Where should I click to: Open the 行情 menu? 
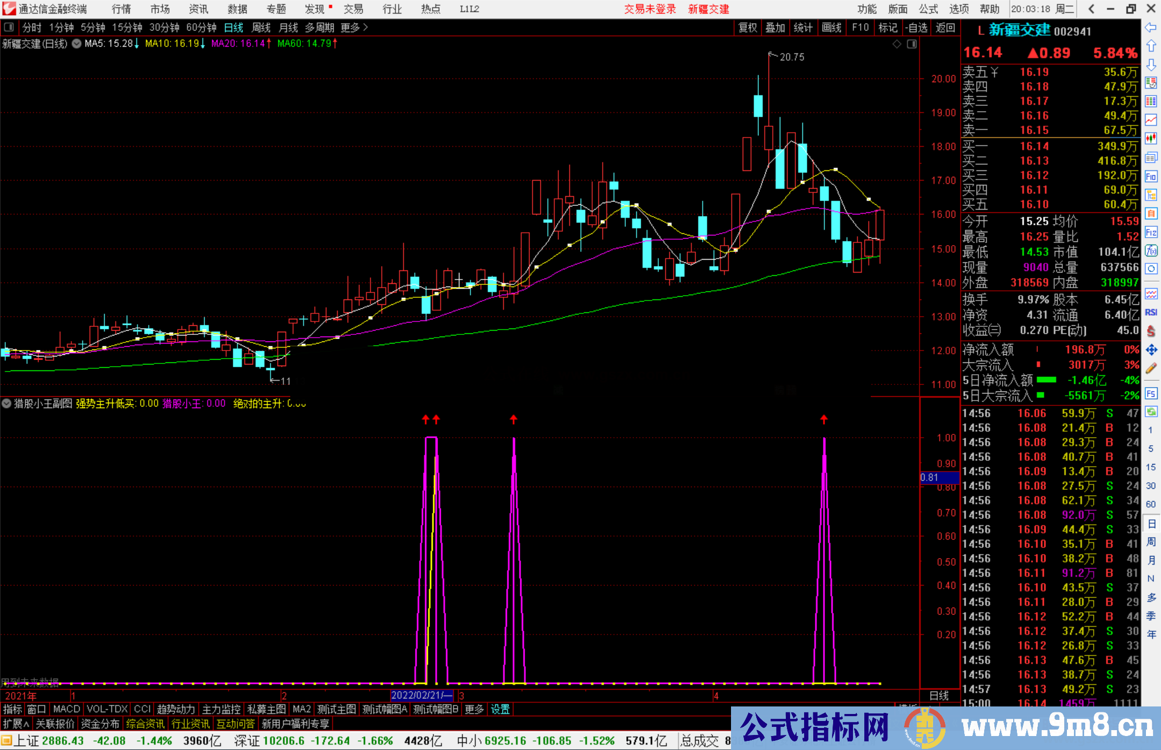pos(121,9)
